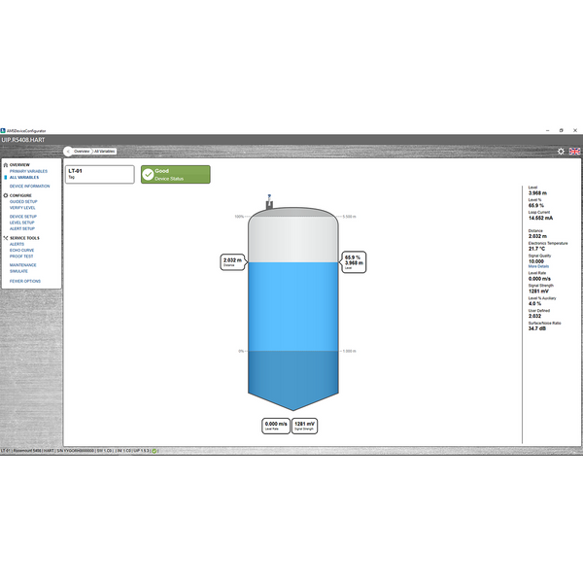The height and width of the screenshot is (583, 583).
Task: Click the green status icon in status bar
Action: click(155, 450)
